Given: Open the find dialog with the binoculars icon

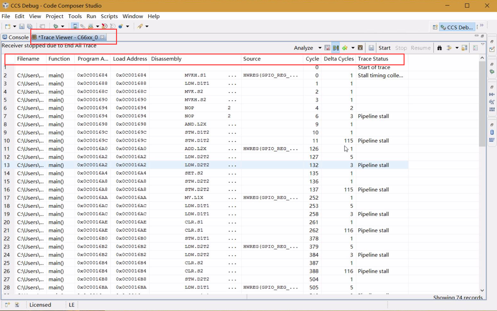Looking at the screenshot, I should point(439,47).
